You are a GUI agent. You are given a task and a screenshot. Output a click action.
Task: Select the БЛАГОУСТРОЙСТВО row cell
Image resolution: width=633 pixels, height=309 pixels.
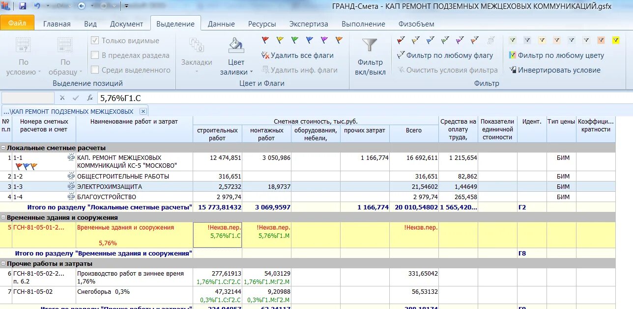(x=134, y=197)
